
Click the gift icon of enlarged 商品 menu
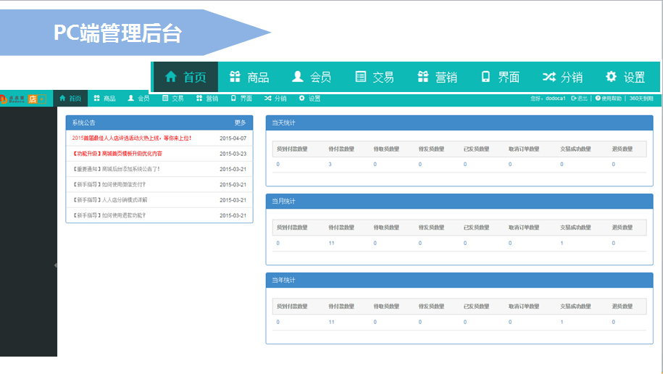pos(235,77)
